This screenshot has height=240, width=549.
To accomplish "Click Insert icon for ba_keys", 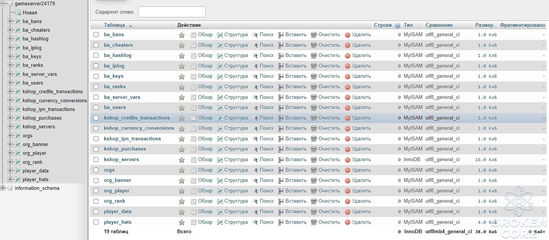I will (281, 76).
